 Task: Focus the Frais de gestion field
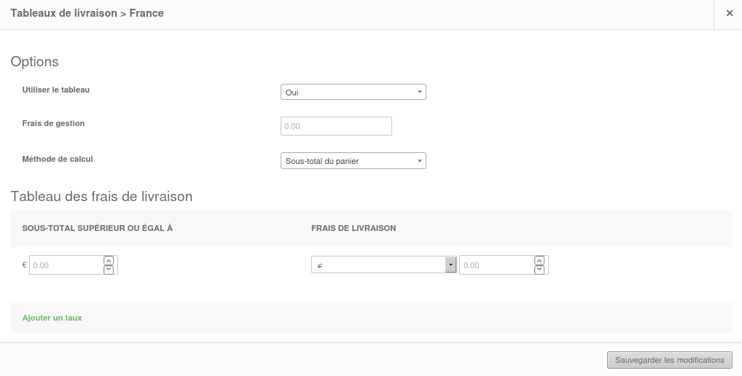(336, 126)
